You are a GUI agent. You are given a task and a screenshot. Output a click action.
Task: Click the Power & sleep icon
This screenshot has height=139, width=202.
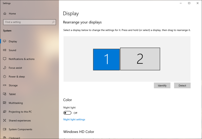5,77
